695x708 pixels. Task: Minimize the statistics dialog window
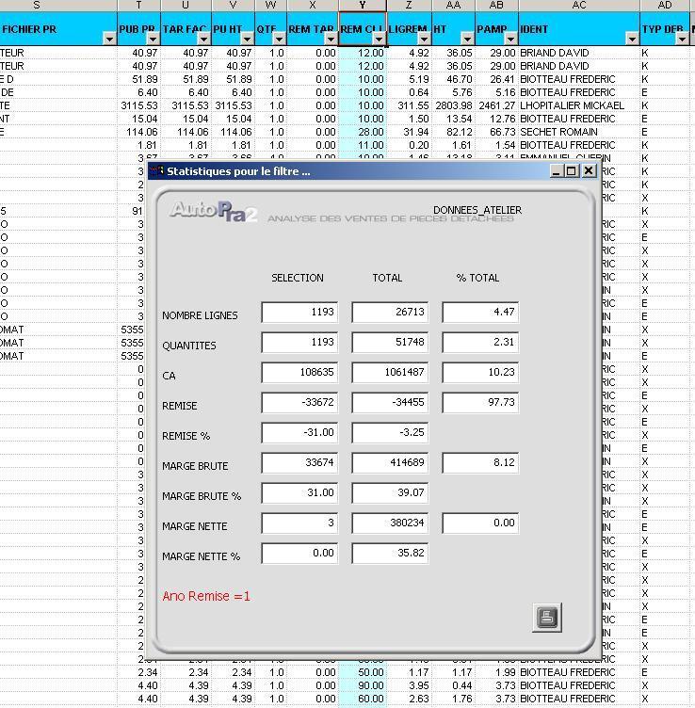[558, 171]
